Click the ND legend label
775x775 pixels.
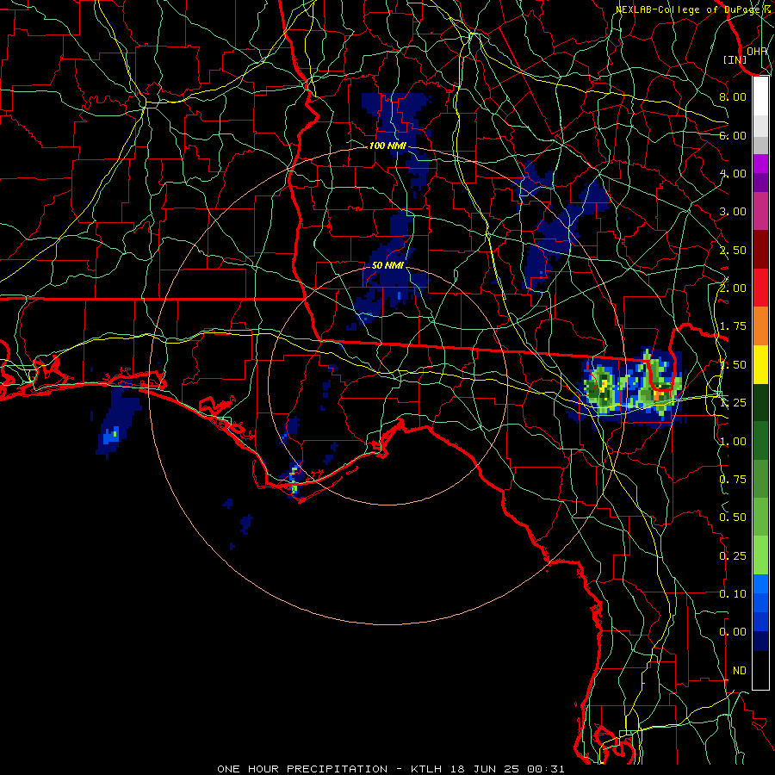coord(740,671)
